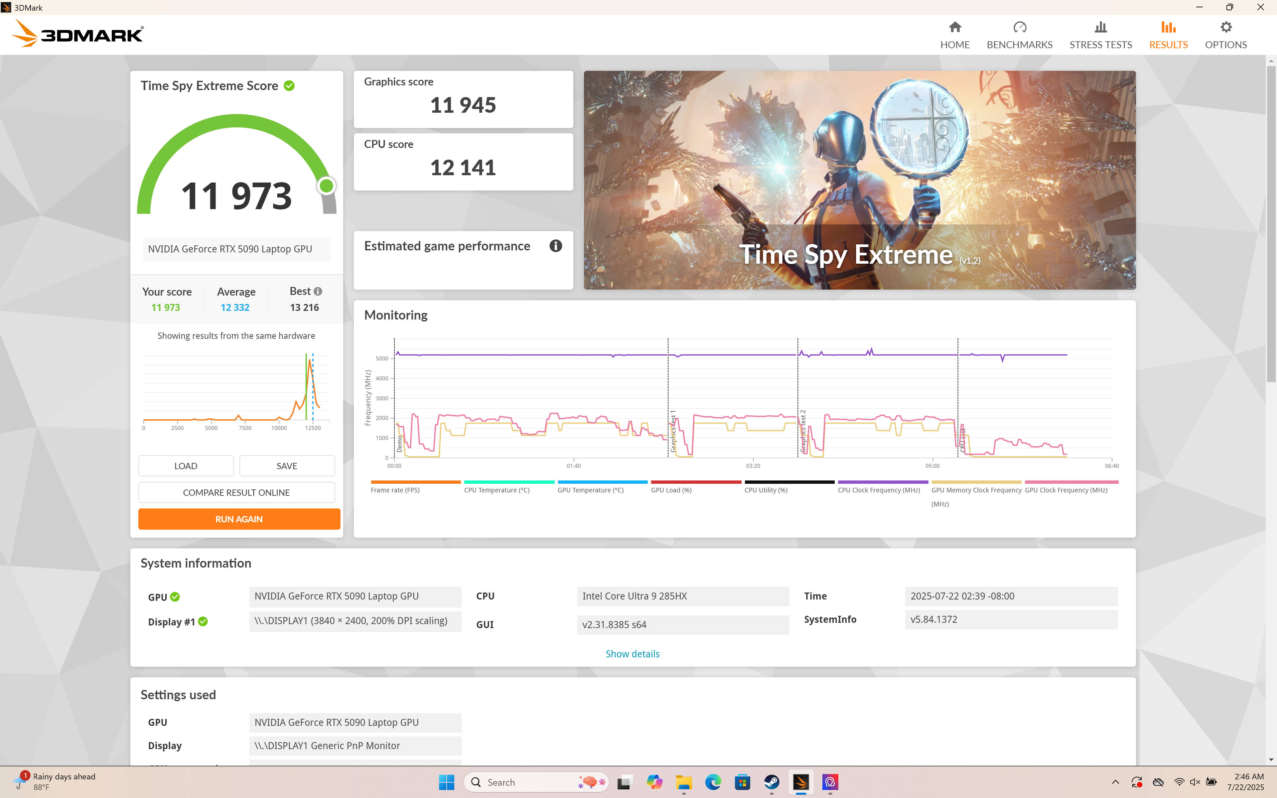
Task: Click the battery tray icon
Action: pos(1211,782)
